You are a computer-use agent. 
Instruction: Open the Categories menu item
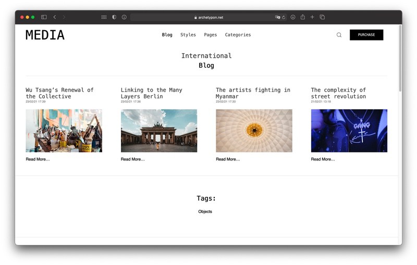[238, 35]
